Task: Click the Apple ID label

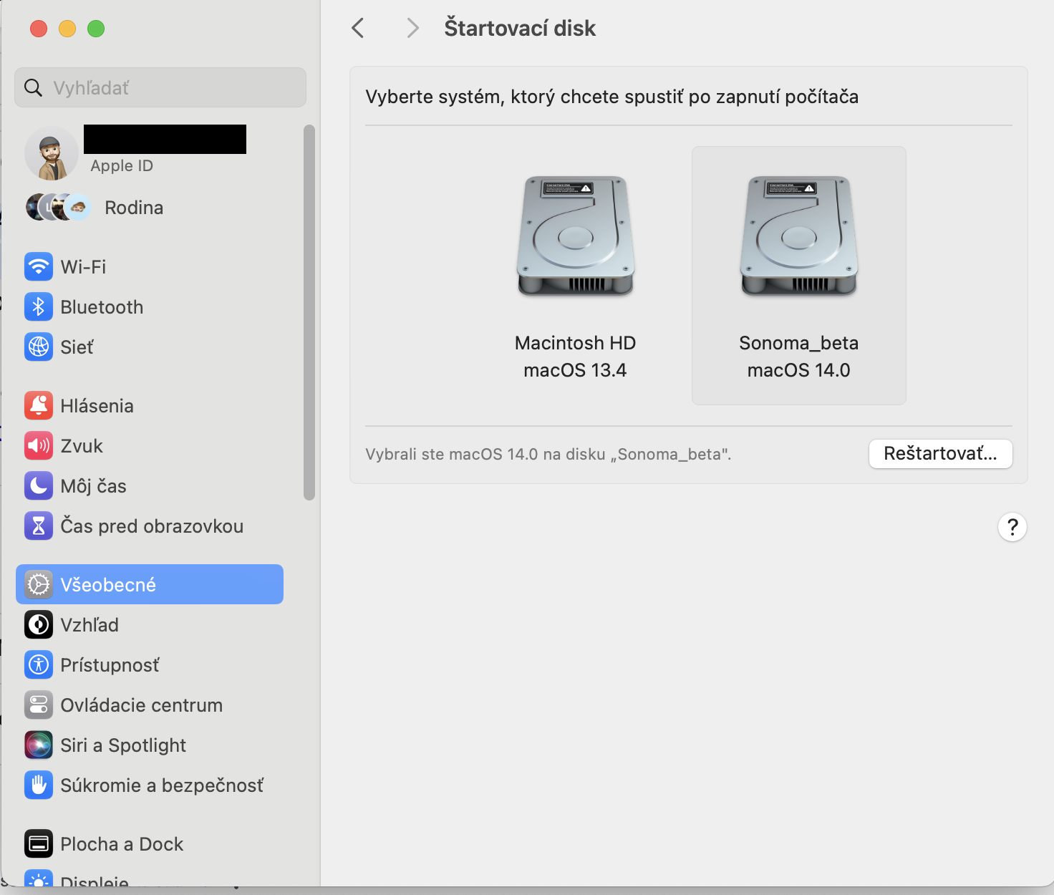Action: 122,166
